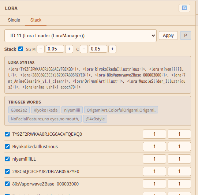Image resolution: width=198 pixels, height=195 pixels.
Task: Open the ID:11 Lora Loader dropdown
Action: point(81,36)
